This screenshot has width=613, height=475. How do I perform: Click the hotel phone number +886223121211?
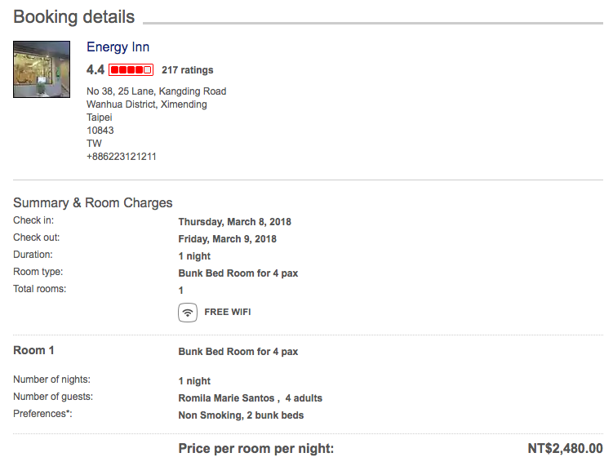[x=121, y=157]
